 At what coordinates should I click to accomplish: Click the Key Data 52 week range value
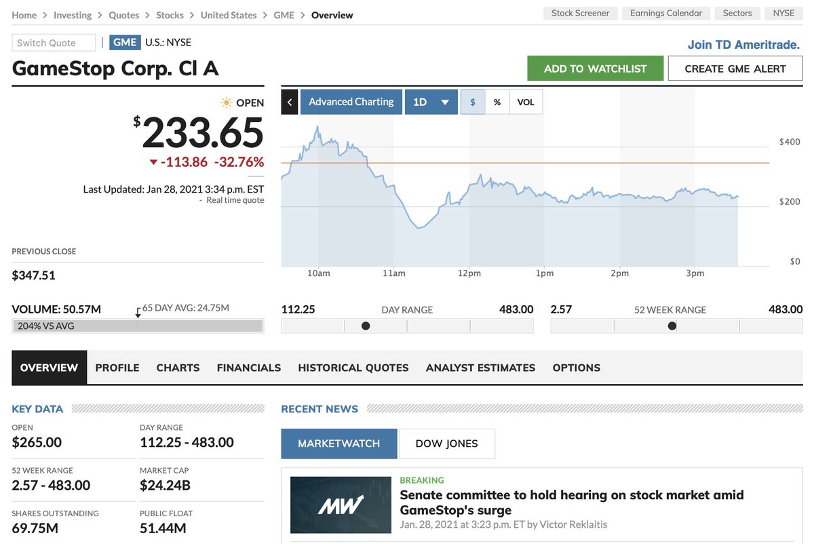coord(51,485)
